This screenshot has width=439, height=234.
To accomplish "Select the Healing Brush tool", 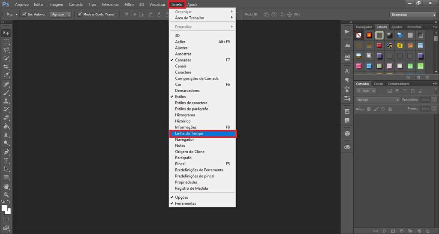I will pos(6,84).
